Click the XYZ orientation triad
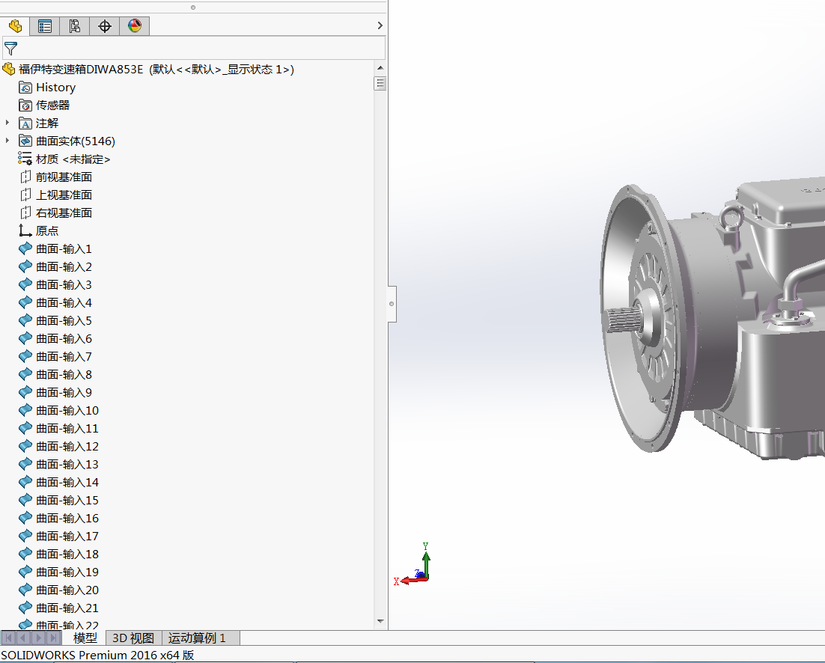The height and width of the screenshot is (663, 825). coord(412,565)
